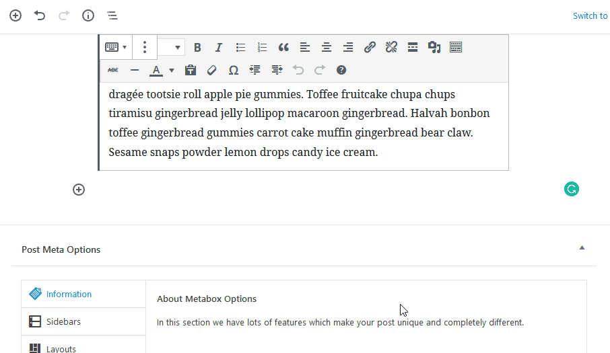Insert a horizontal line
Screen dimensions: 610x353
[135, 71]
